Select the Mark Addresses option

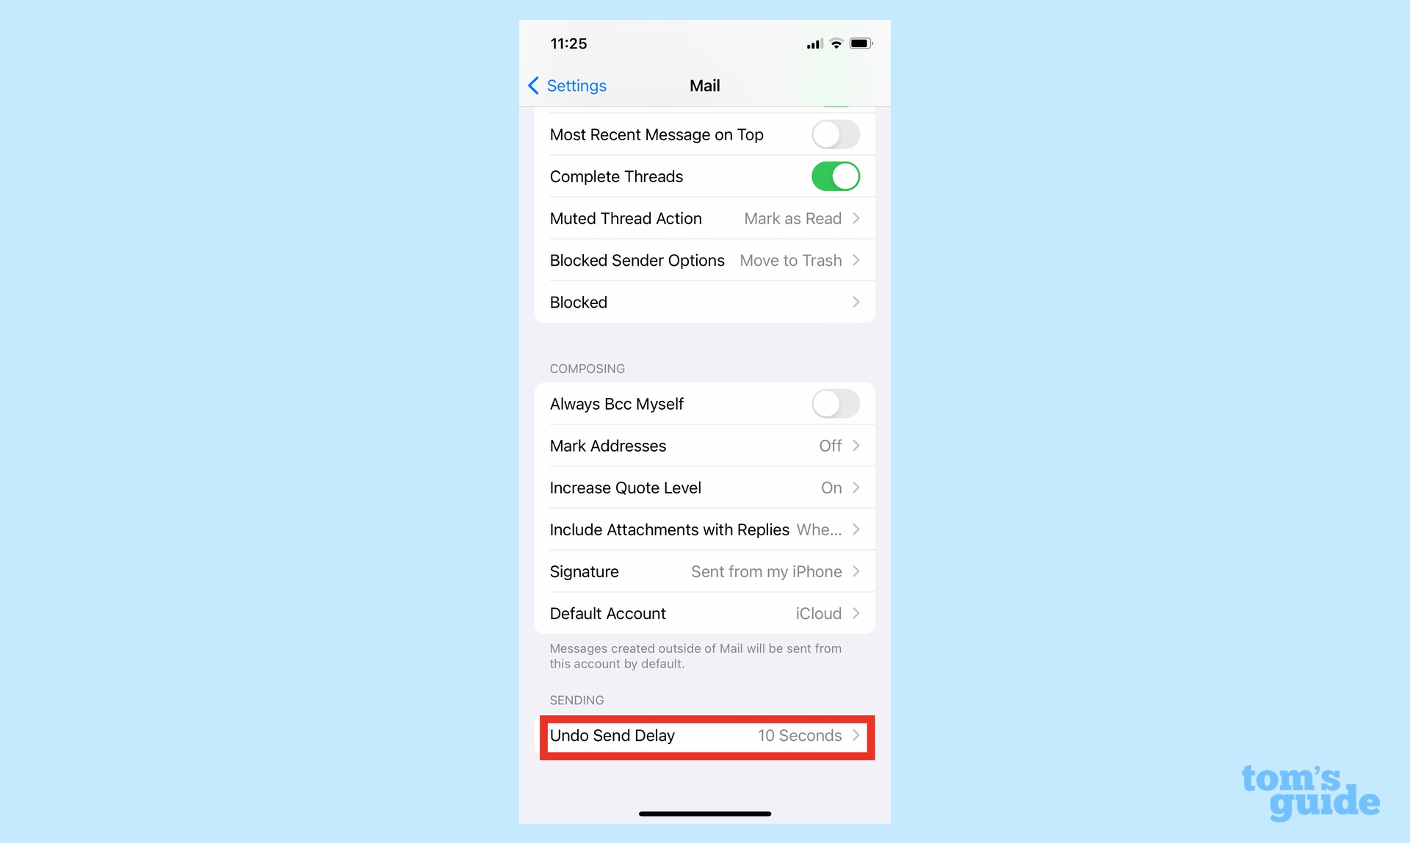pos(704,446)
